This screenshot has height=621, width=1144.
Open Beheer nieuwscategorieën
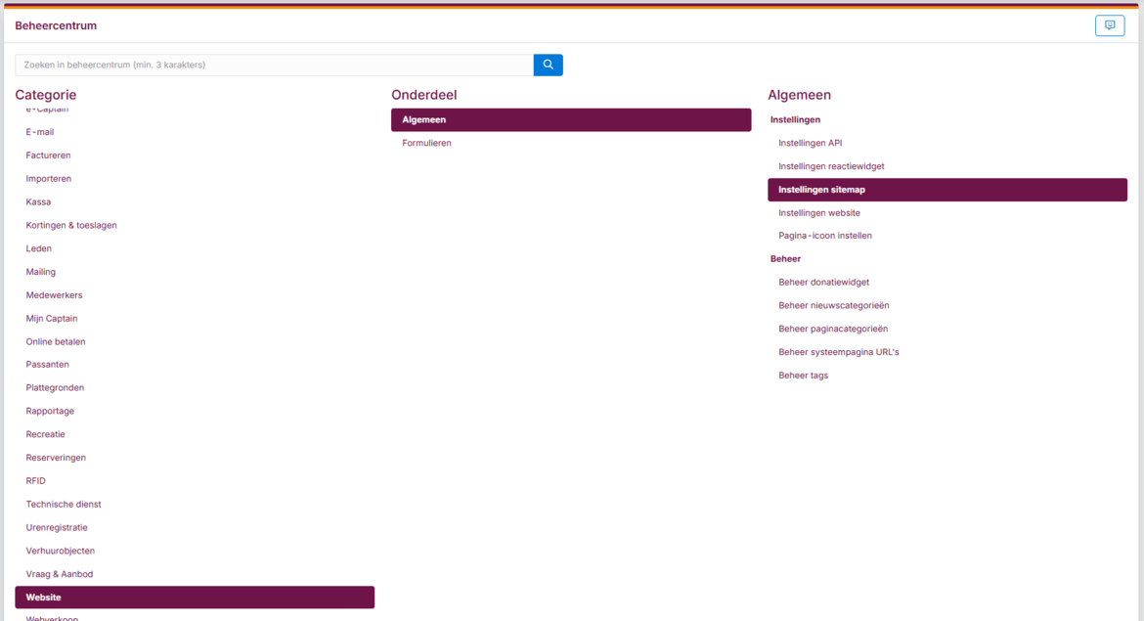834,305
